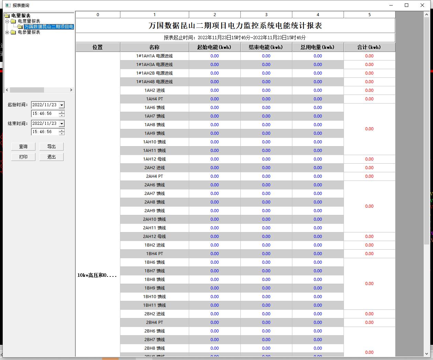Select column header 0
Screen dimensions: 433x360
(98, 15)
